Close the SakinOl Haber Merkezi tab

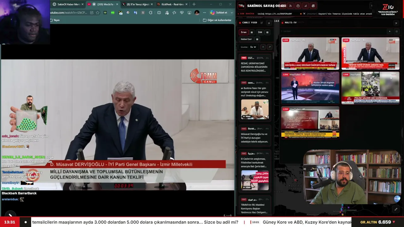[83, 4]
